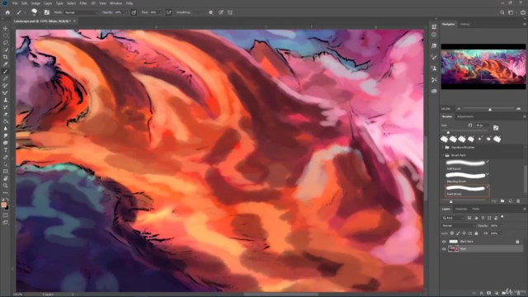Open brush settings panel toggle icon
This screenshot has width=528, height=297.
(47, 12)
